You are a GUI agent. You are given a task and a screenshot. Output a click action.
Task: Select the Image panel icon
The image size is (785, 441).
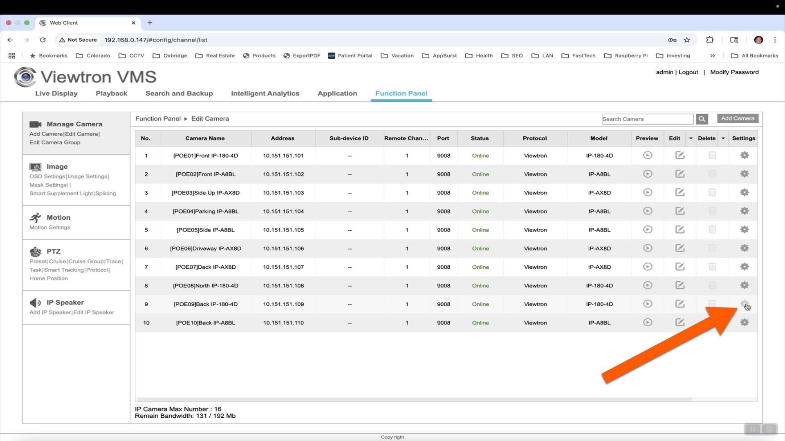pyautogui.click(x=36, y=167)
